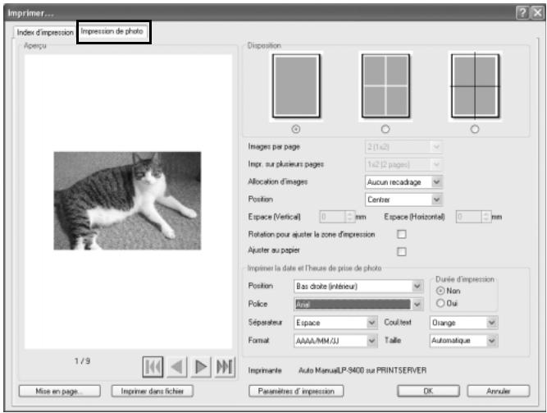
Task: Click the cat photo in preview
Action: (127, 200)
